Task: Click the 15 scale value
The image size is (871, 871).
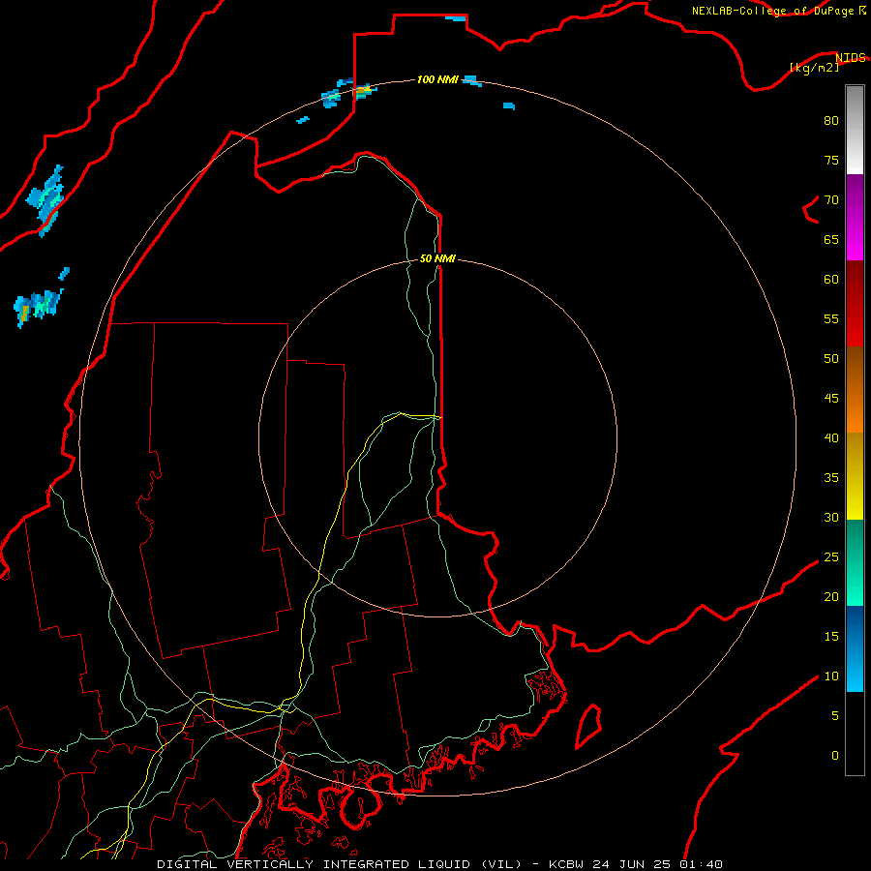Action: pos(831,636)
